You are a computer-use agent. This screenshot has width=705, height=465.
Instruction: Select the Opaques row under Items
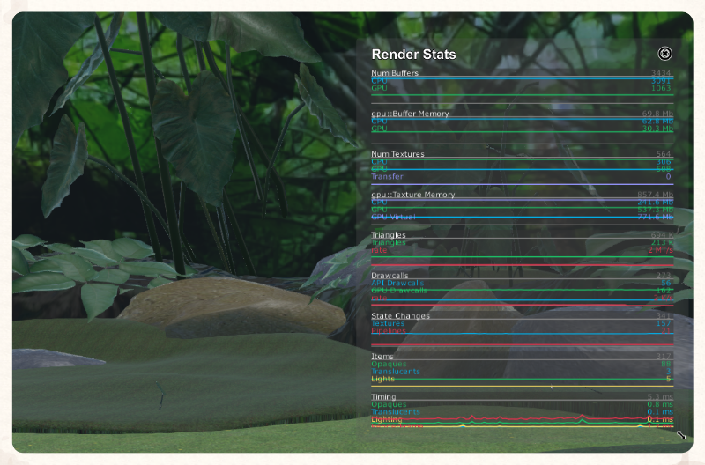pos(389,364)
